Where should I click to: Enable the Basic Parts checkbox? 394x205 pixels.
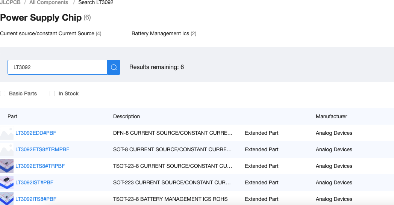coord(3,93)
